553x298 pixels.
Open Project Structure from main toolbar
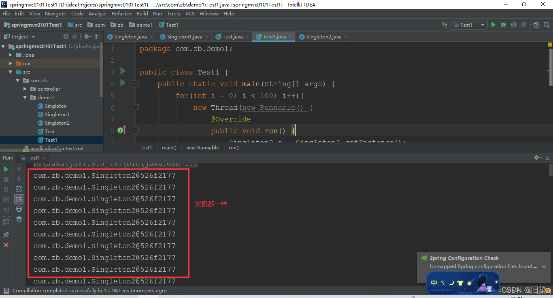click(536, 25)
